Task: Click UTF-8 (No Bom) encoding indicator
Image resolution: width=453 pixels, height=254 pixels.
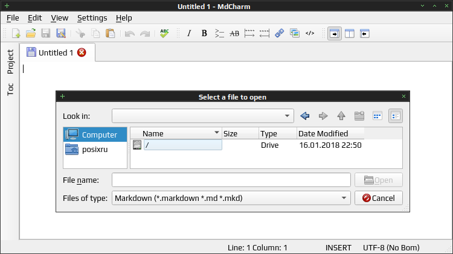Action: pyautogui.click(x=391, y=247)
